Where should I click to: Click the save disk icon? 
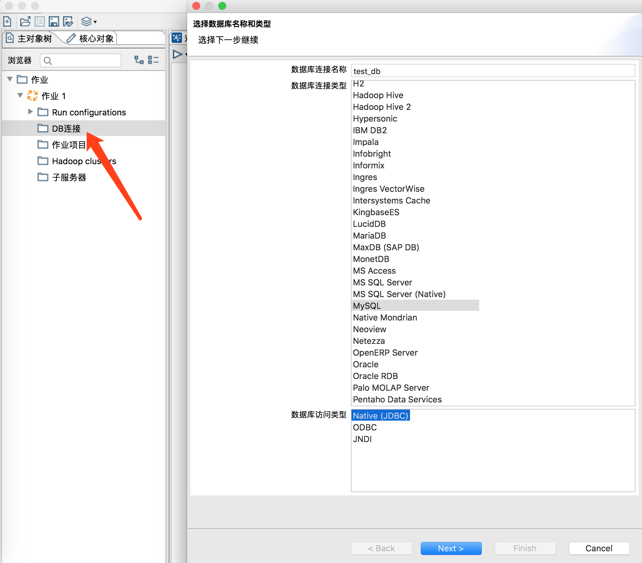[54, 22]
